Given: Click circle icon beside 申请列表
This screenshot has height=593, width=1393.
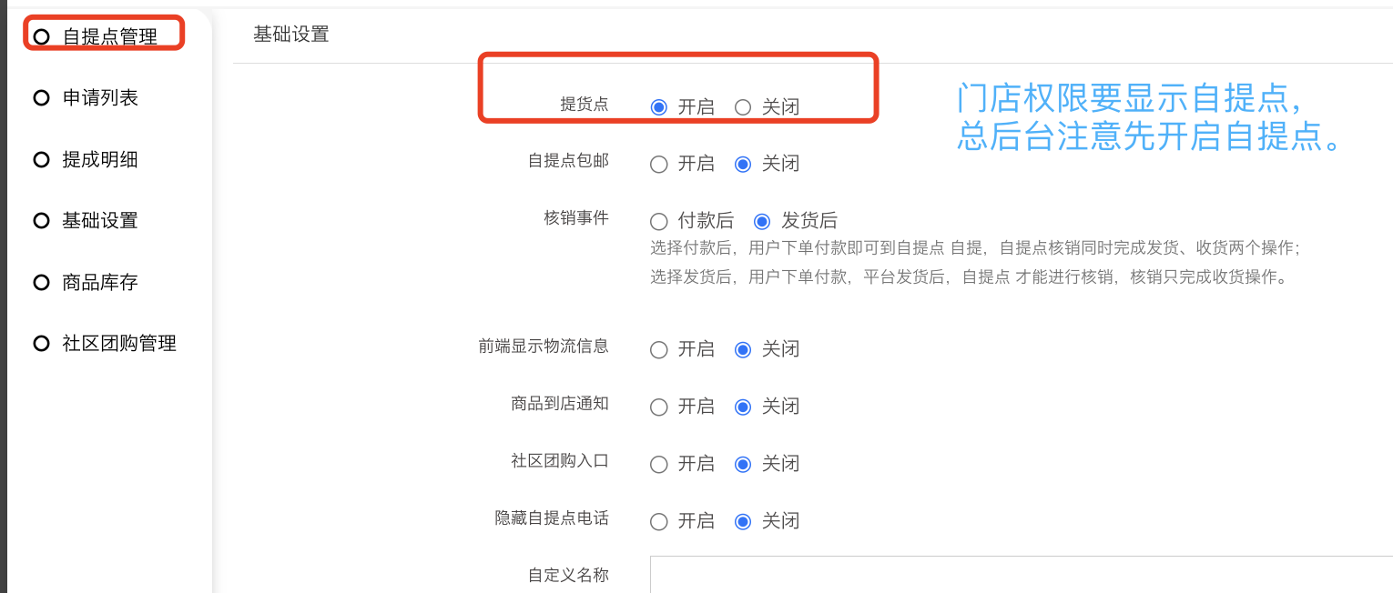Looking at the screenshot, I should pyautogui.click(x=41, y=98).
